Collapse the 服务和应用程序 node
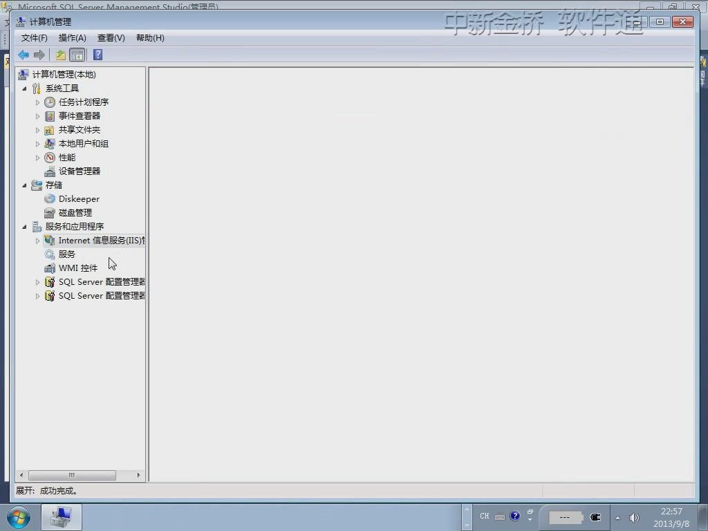708x531 pixels. (24, 227)
